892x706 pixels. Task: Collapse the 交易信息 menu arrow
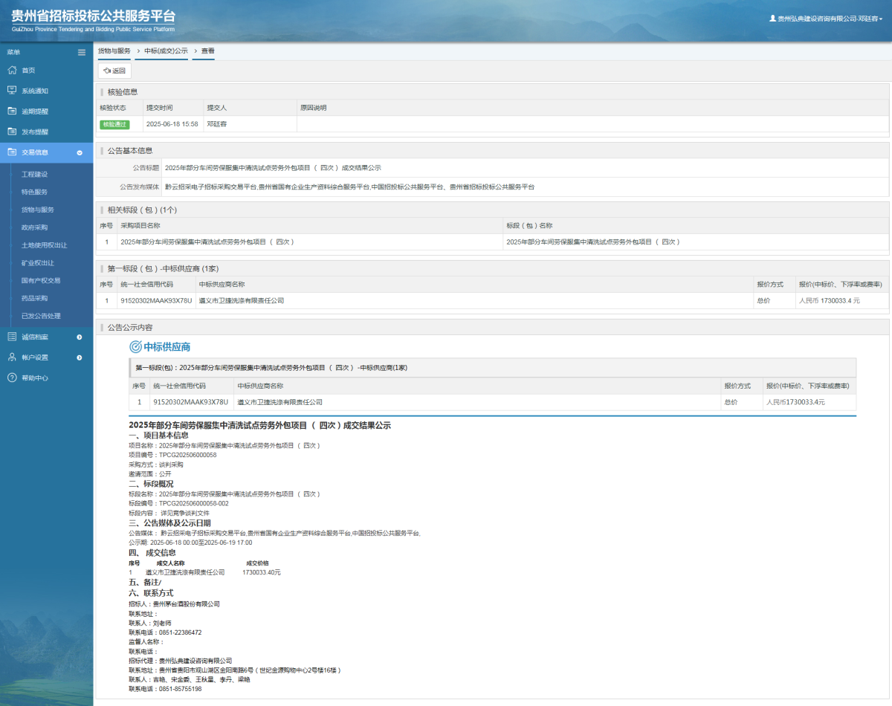[x=80, y=153]
